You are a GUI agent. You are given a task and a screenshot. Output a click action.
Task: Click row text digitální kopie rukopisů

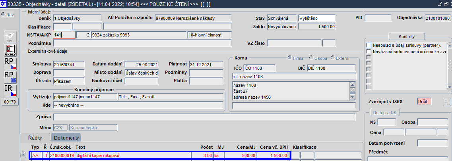134,155
